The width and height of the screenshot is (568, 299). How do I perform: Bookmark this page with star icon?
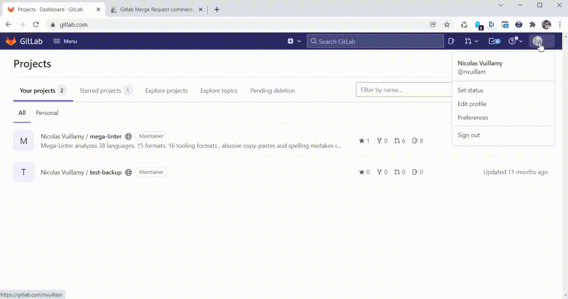[447, 25]
